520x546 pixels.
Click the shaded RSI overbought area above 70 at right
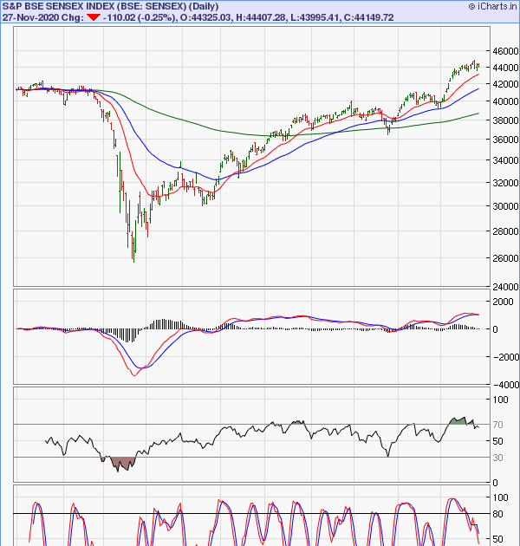click(x=458, y=420)
